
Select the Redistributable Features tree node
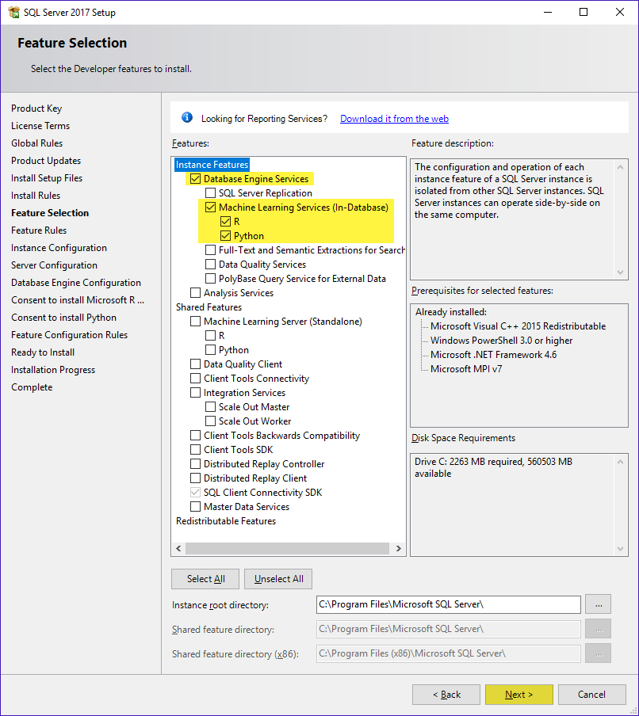(x=226, y=520)
